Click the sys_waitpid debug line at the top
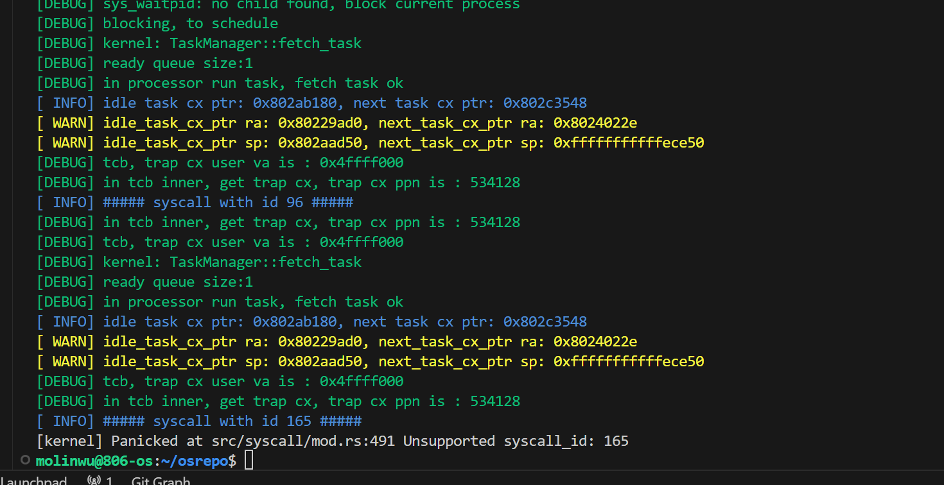The image size is (944, 485). (311, 4)
